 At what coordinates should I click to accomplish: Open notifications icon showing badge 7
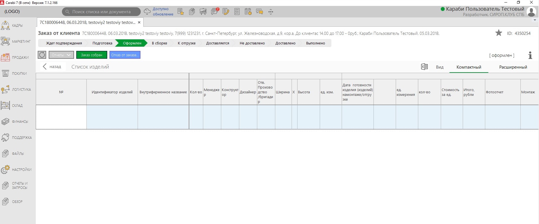(215, 12)
